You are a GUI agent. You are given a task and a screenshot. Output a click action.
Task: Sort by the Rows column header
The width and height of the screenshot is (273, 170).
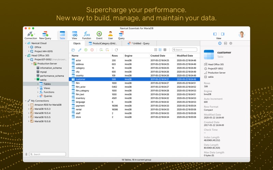click(x=117, y=56)
